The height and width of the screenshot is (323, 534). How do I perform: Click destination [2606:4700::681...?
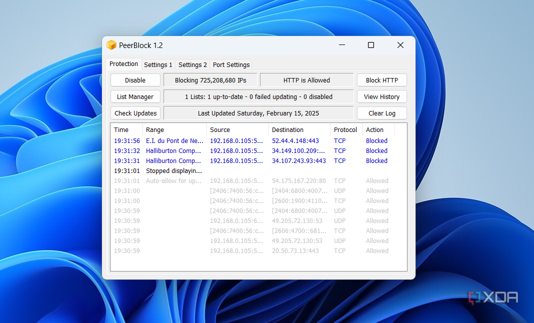299,230
